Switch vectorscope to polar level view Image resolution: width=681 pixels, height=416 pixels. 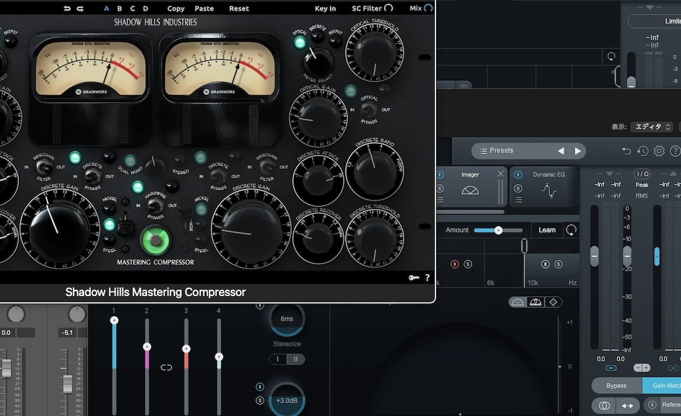(x=535, y=302)
